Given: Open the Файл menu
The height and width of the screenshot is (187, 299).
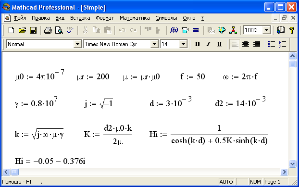Looking at the screenshot, I should (x=20, y=18).
